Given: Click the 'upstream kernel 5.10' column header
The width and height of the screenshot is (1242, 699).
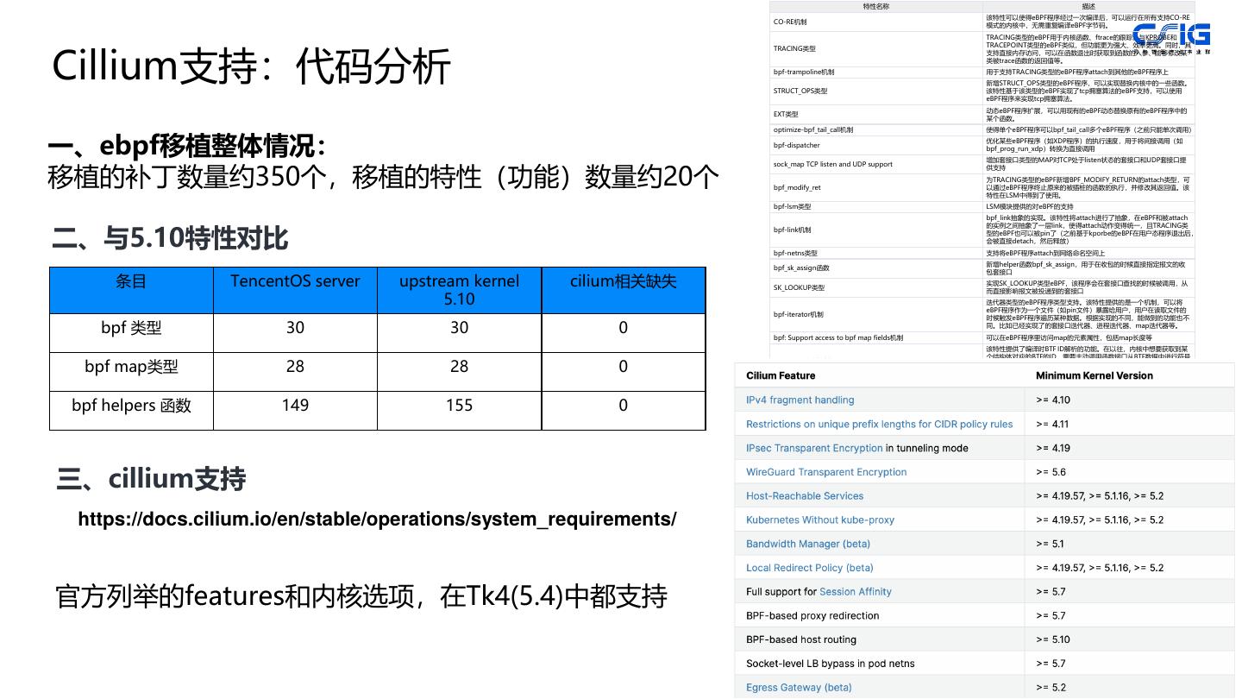Looking at the screenshot, I should (x=460, y=290).
